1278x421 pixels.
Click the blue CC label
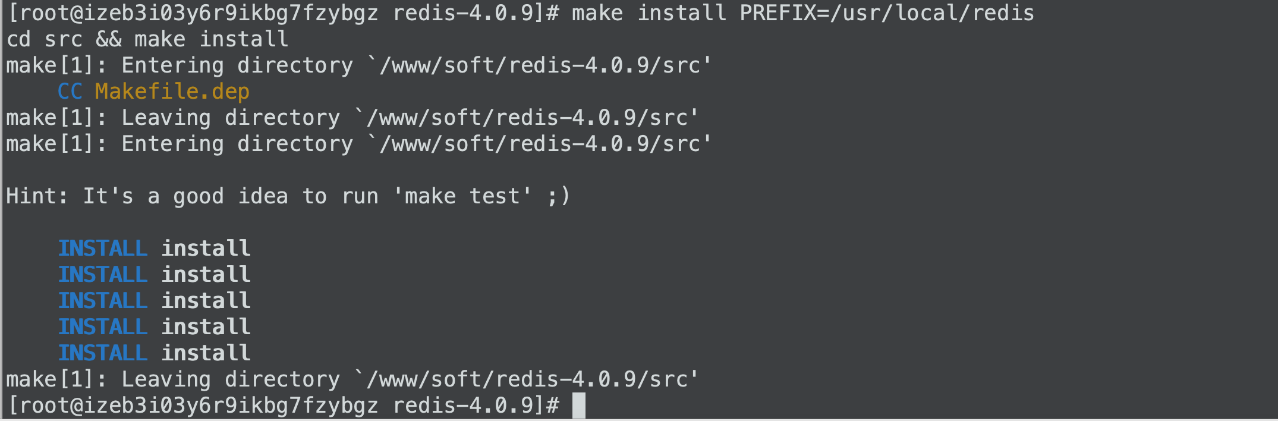(70, 92)
